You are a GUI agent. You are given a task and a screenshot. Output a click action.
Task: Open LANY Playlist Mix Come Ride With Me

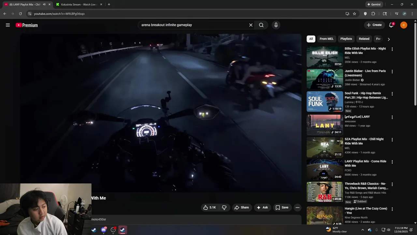[366, 164]
